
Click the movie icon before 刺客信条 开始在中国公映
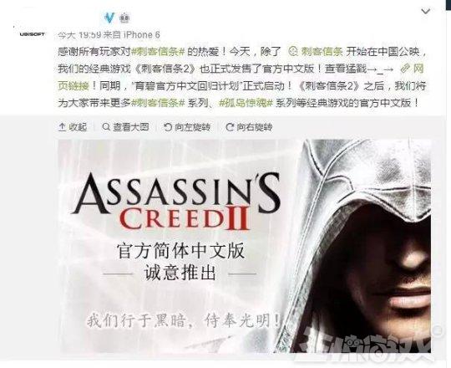293,52
